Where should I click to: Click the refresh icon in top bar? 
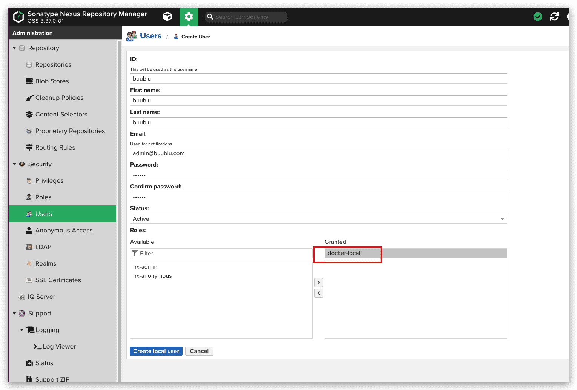click(x=554, y=17)
